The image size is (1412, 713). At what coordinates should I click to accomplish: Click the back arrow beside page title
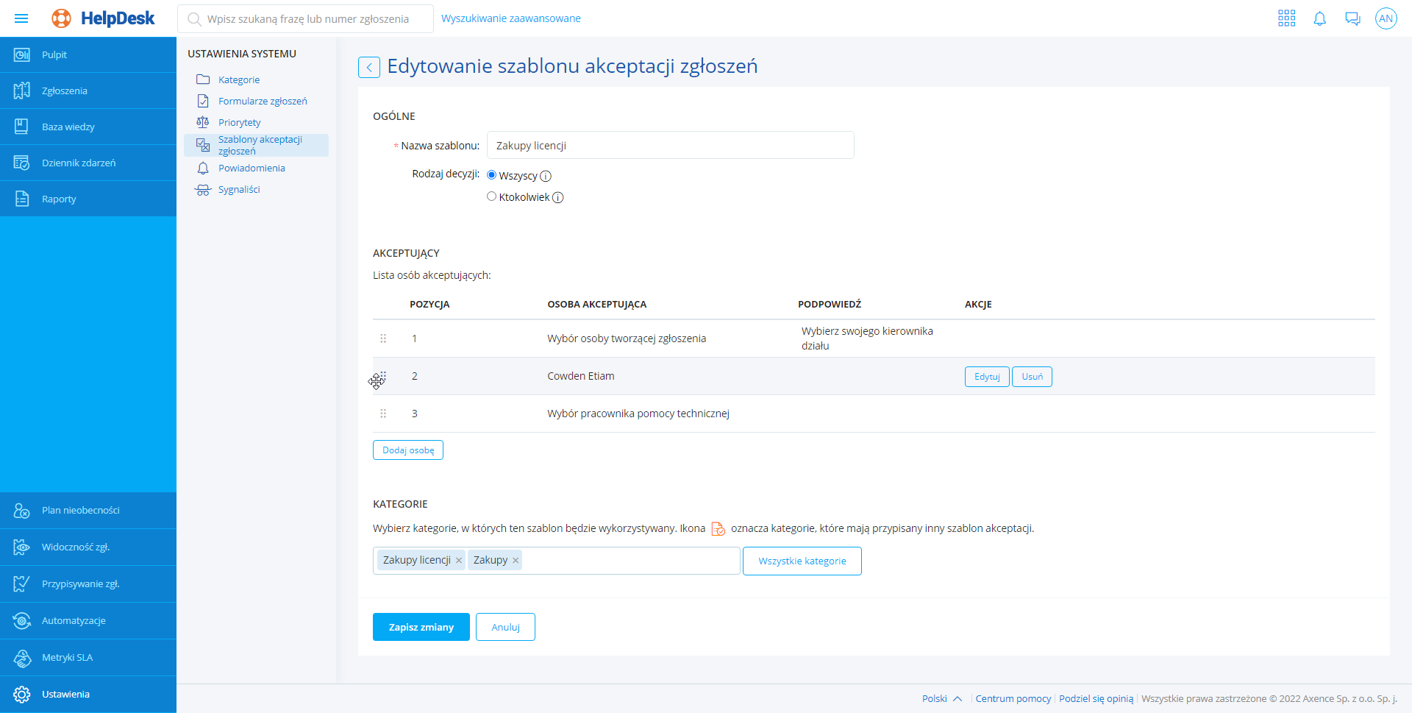click(369, 67)
